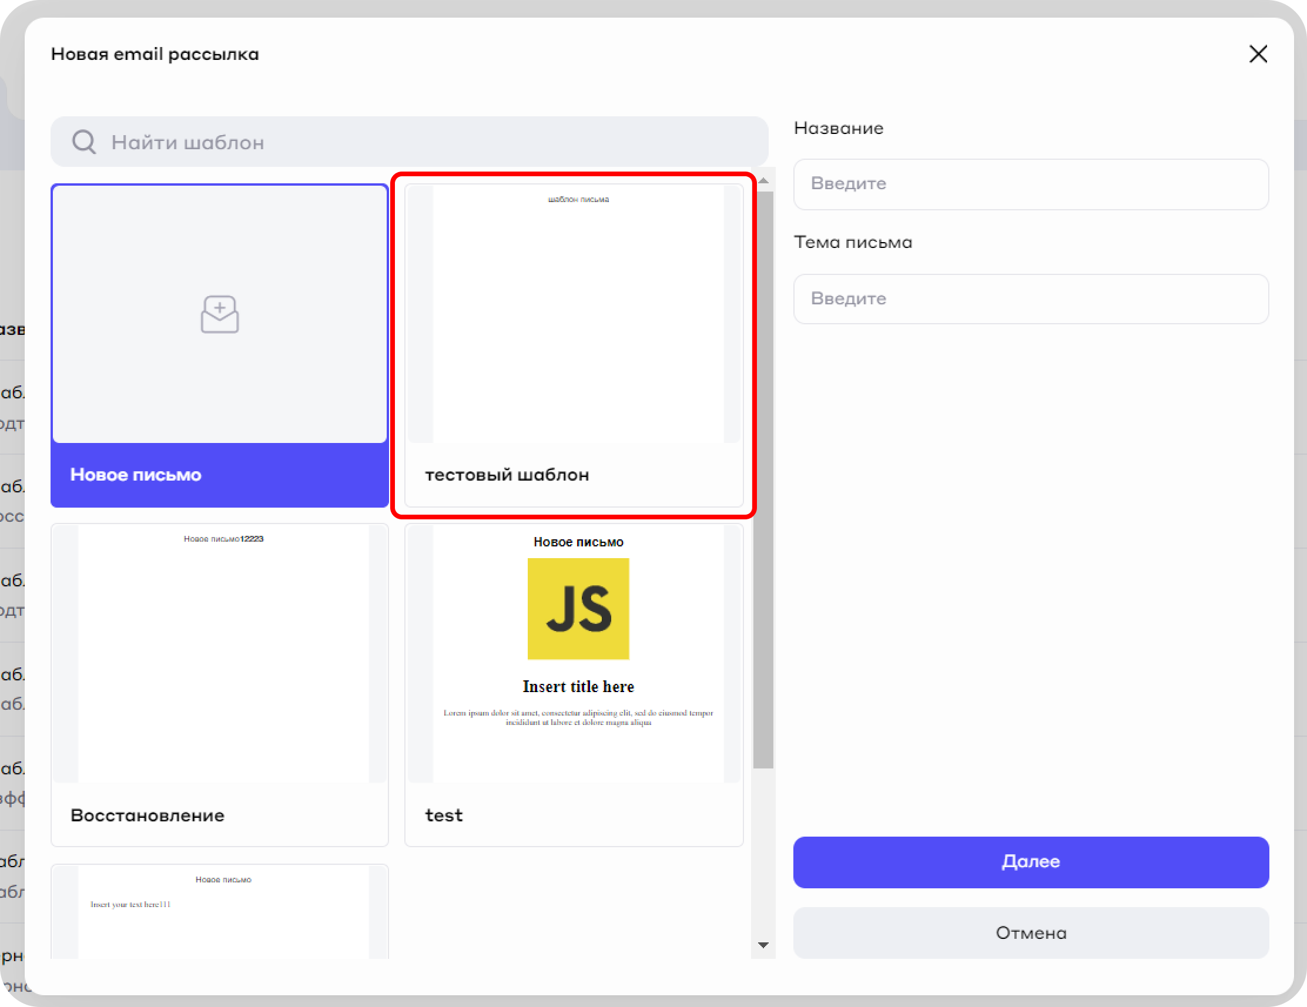Close the new email campaign dialog
The height and width of the screenshot is (1007, 1307).
pyautogui.click(x=1258, y=54)
